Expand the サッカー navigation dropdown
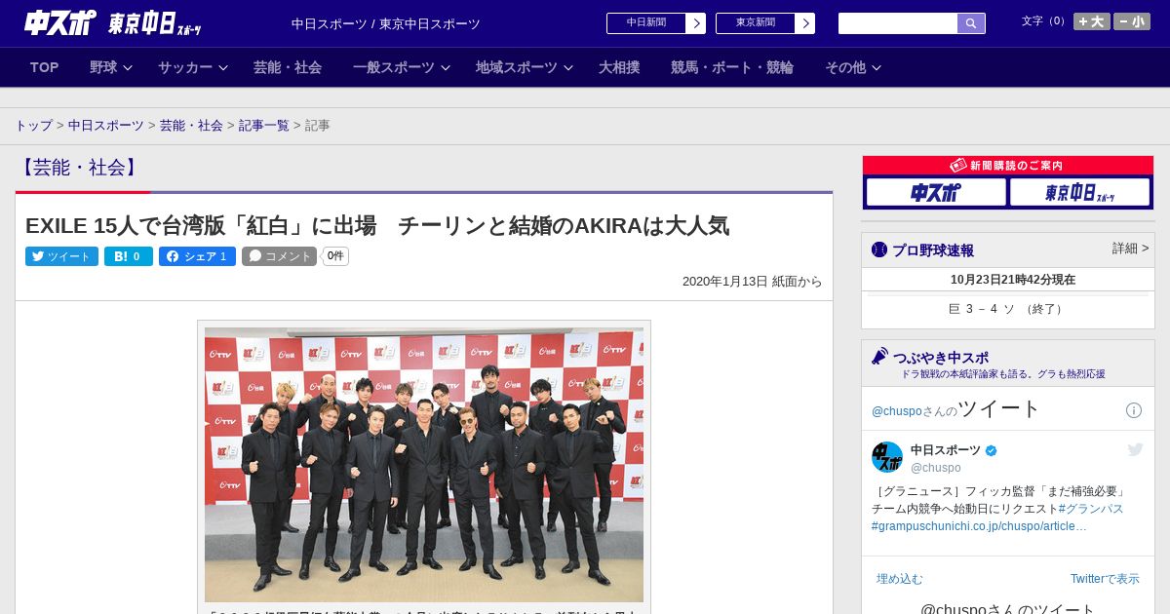The height and width of the screenshot is (614, 1170). click(192, 67)
